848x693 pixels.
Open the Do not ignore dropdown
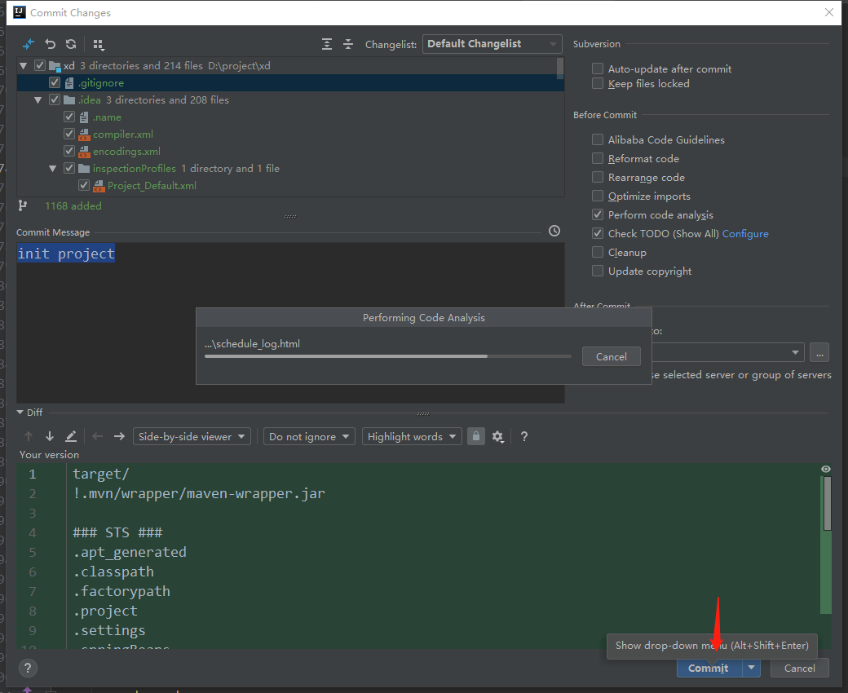pyautogui.click(x=309, y=436)
